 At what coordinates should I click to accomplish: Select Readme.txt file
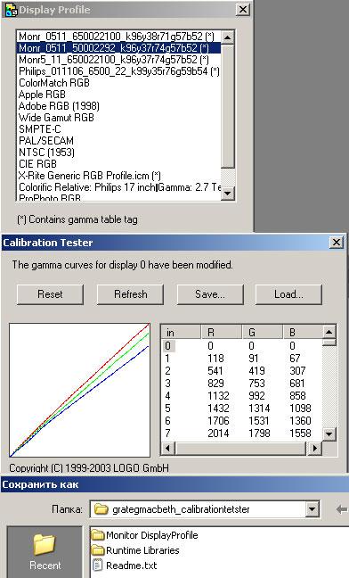coord(125,566)
